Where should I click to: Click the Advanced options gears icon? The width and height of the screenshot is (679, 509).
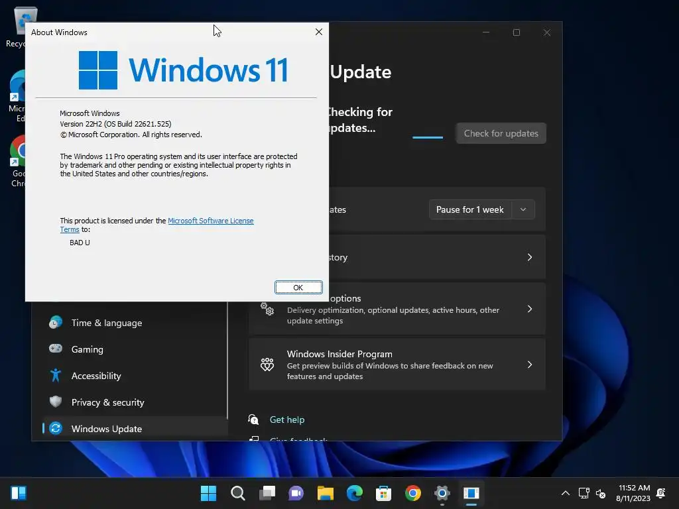coord(267,309)
